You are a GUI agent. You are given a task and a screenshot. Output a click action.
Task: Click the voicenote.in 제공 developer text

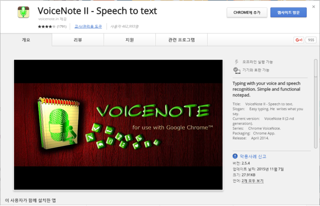pyautogui.click(x=52, y=19)
